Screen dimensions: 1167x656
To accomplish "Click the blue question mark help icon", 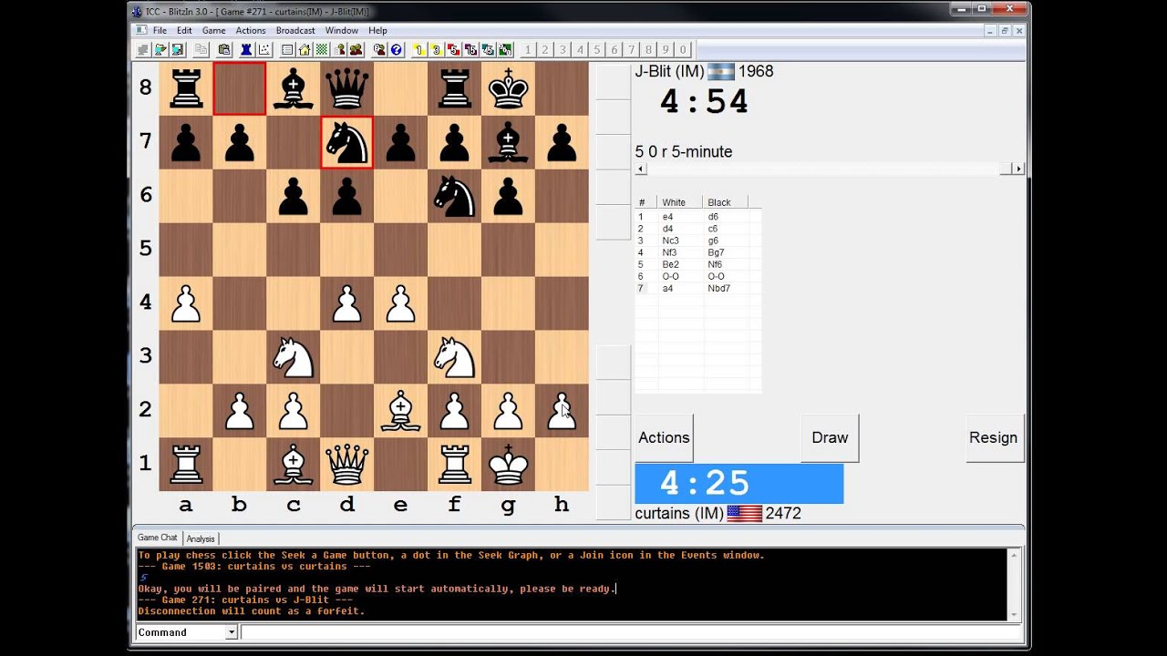I will pyautogui.click(x=396, y=50).
